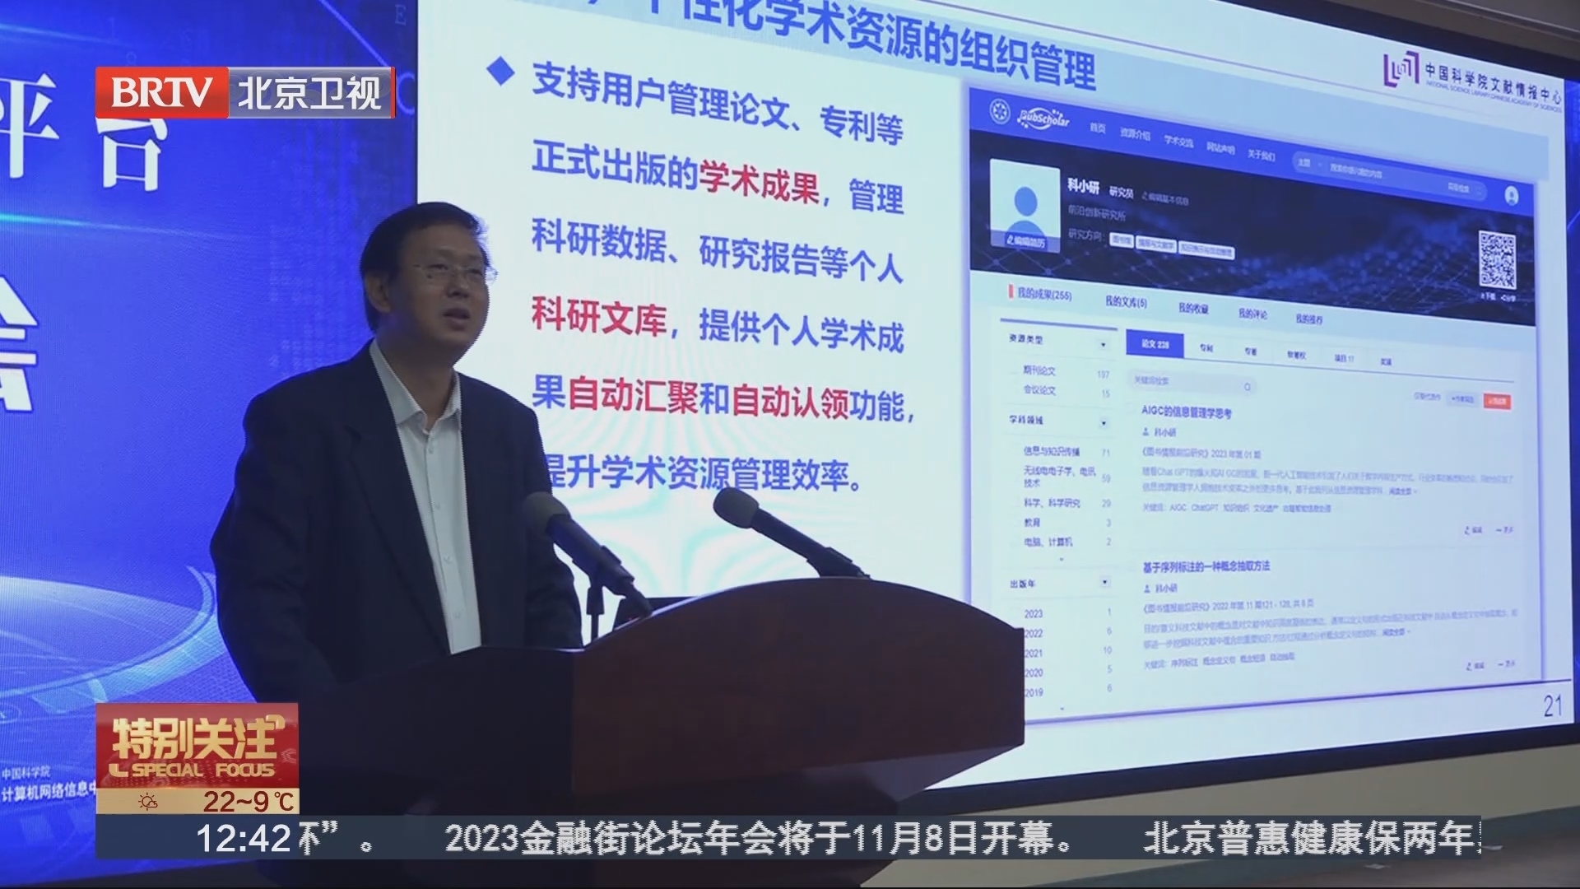This screenshot has height=889, width=1580.
Task: Click the magnifier icon in the 关键词 search box
Action: click(x=1248, y=386)
